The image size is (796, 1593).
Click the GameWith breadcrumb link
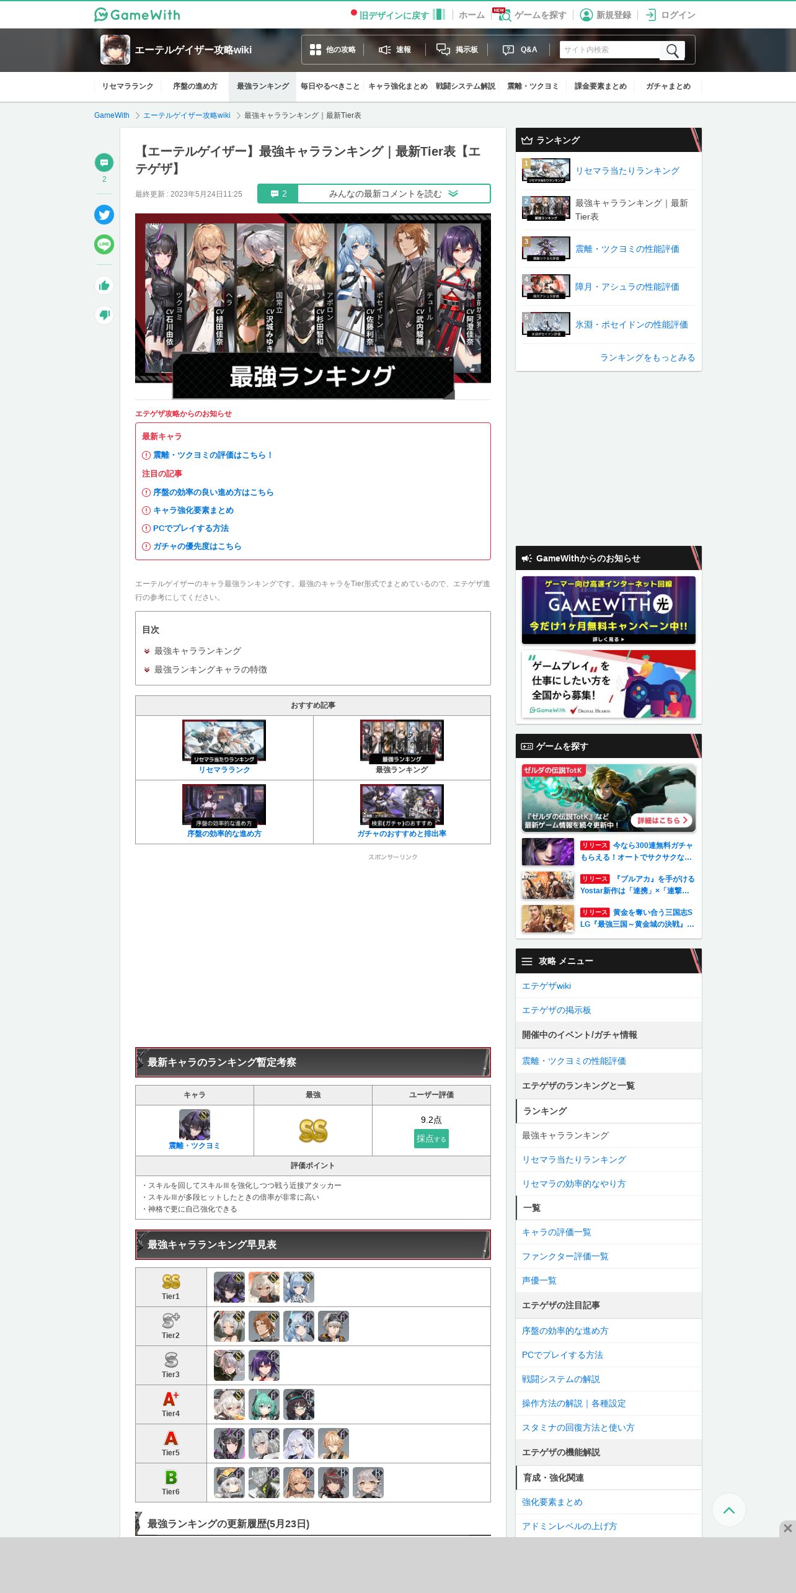point(112,115)
